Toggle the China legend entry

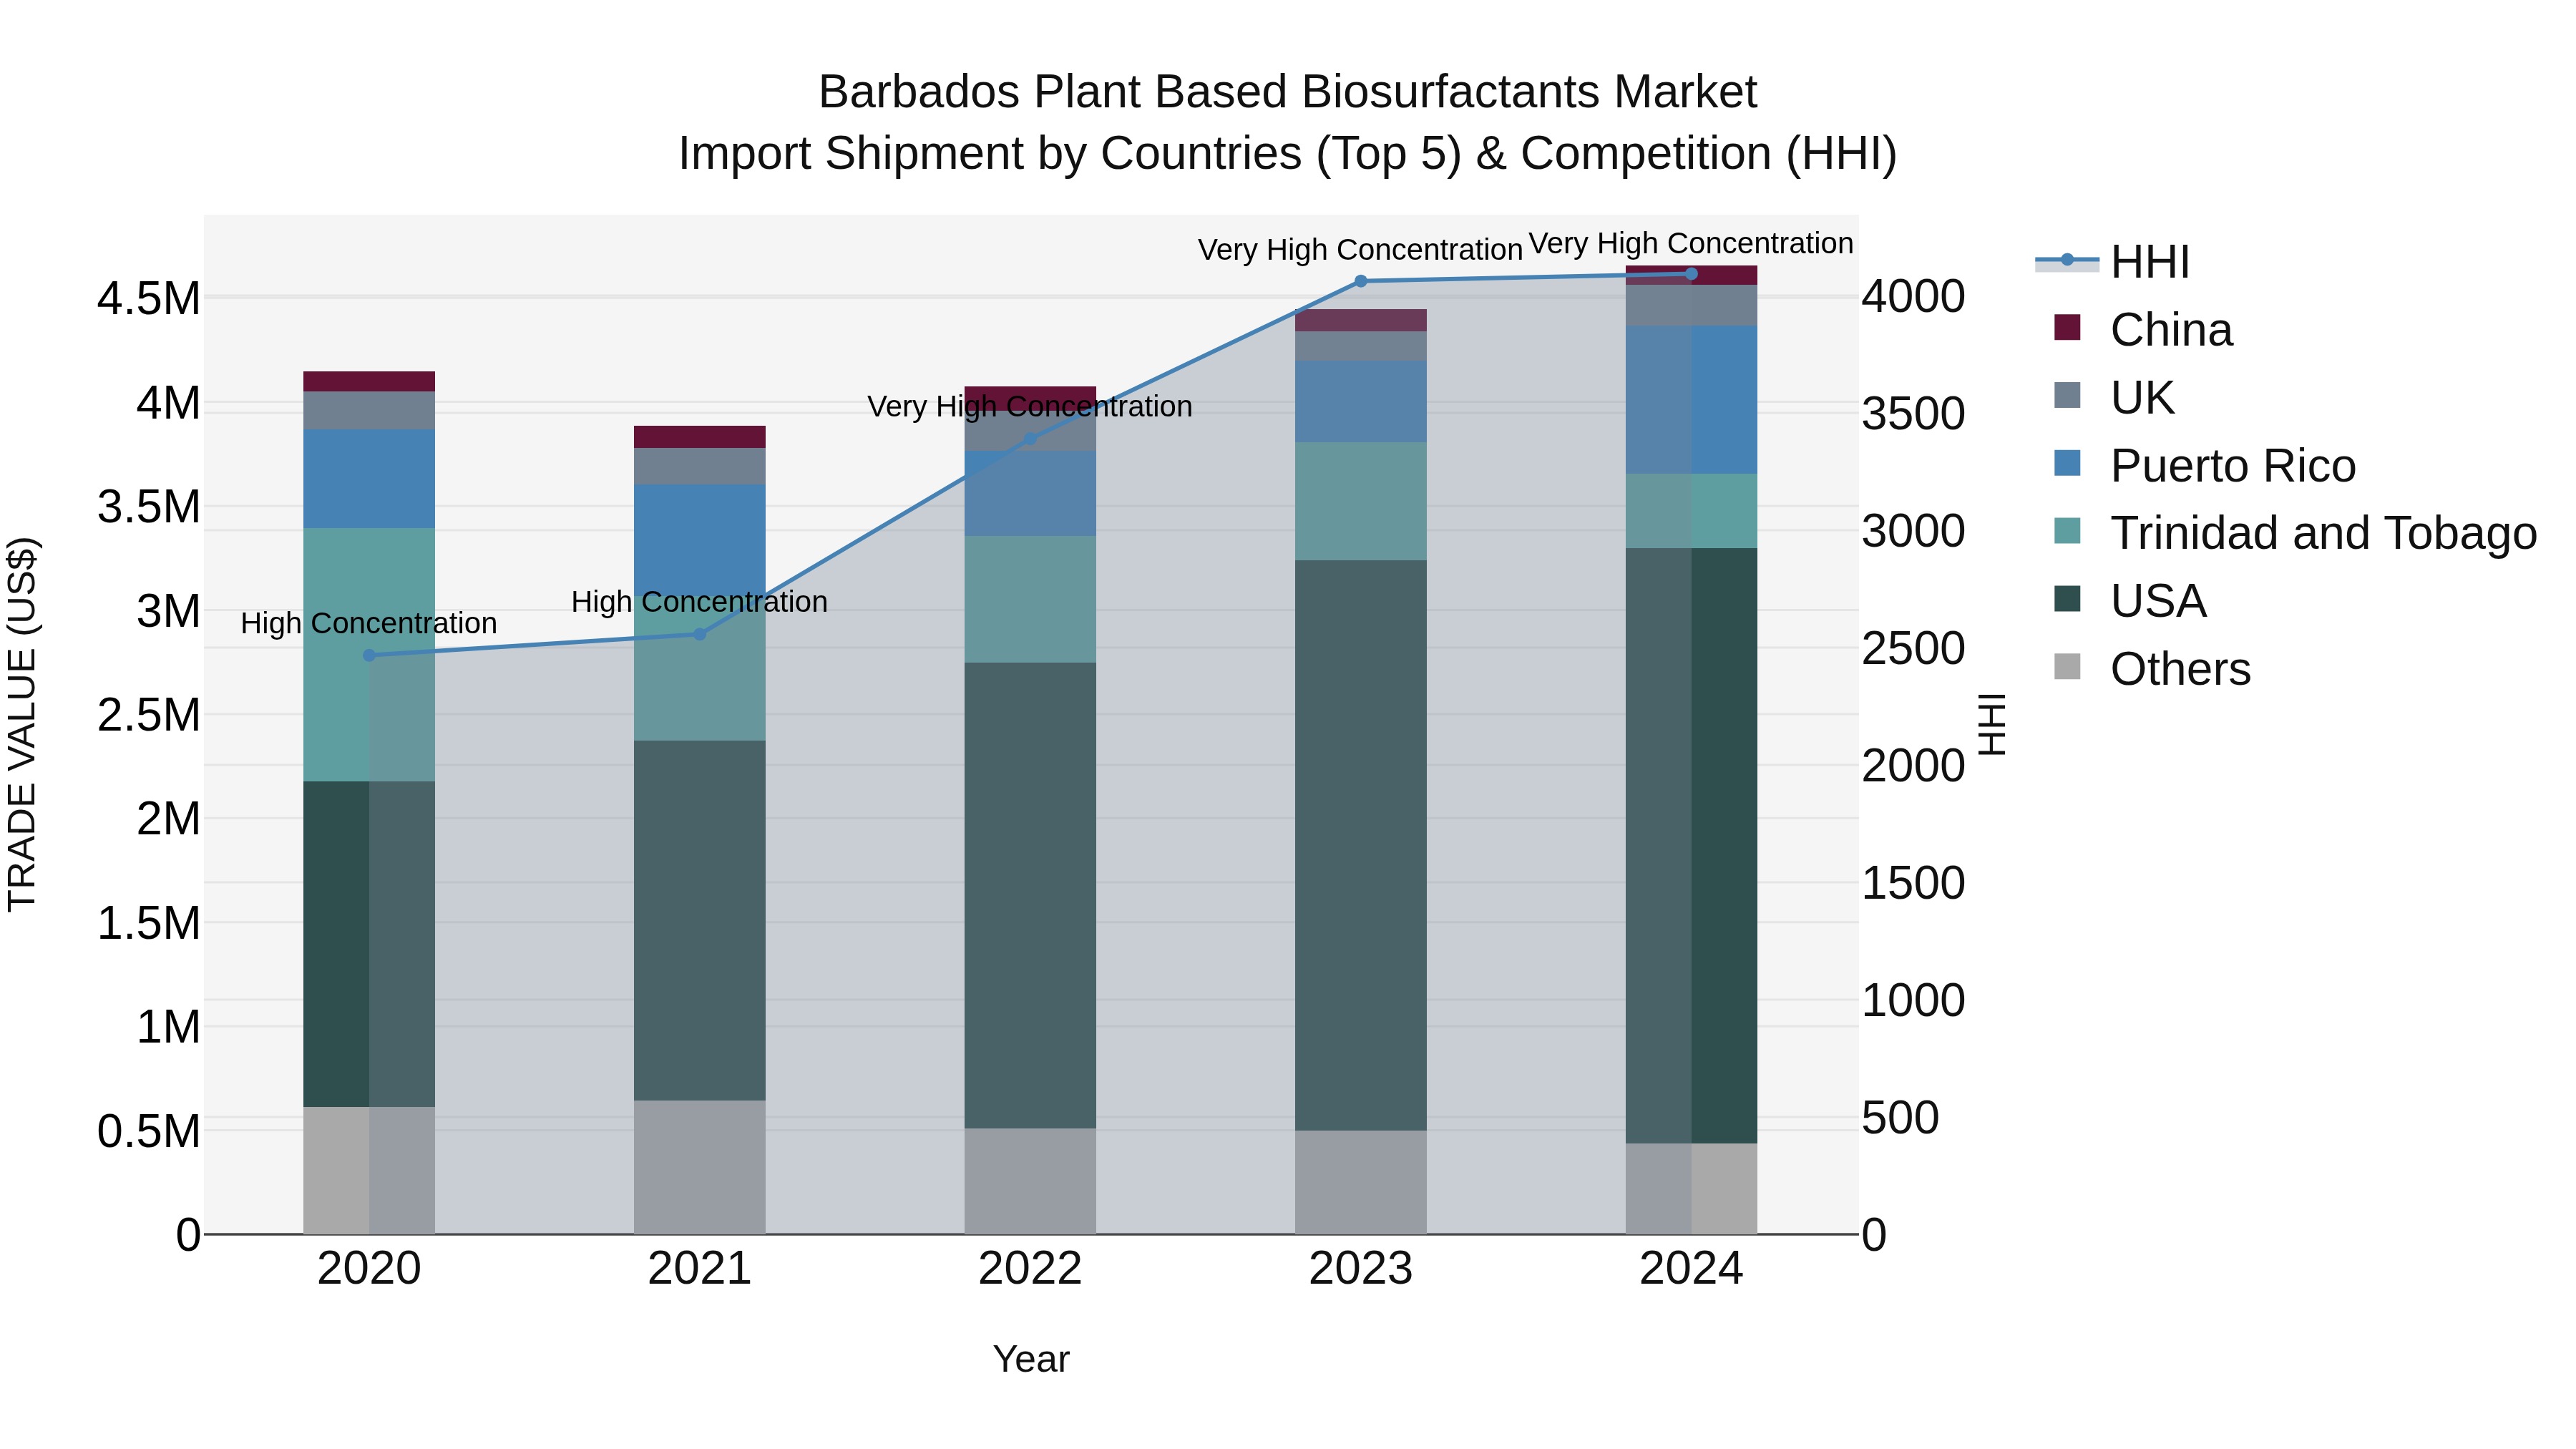coord(2142,330)
